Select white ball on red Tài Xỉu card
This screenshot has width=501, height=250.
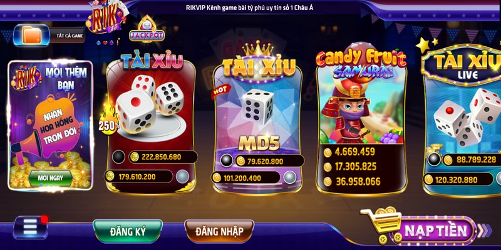183,176
